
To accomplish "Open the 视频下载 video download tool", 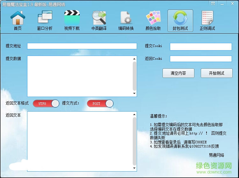I will coord(72,21).
